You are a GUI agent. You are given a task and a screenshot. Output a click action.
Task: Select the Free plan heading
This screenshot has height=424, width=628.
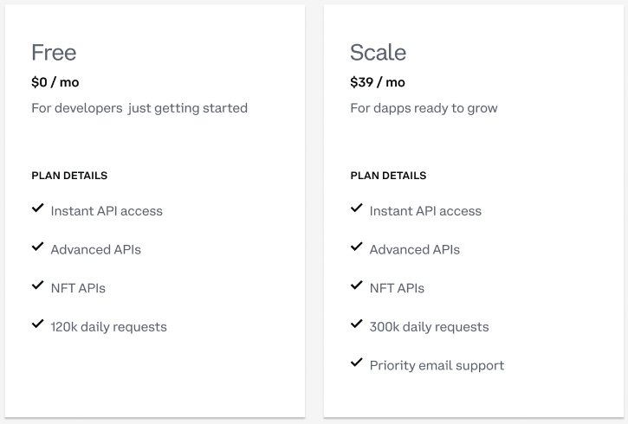coord(54,53)
